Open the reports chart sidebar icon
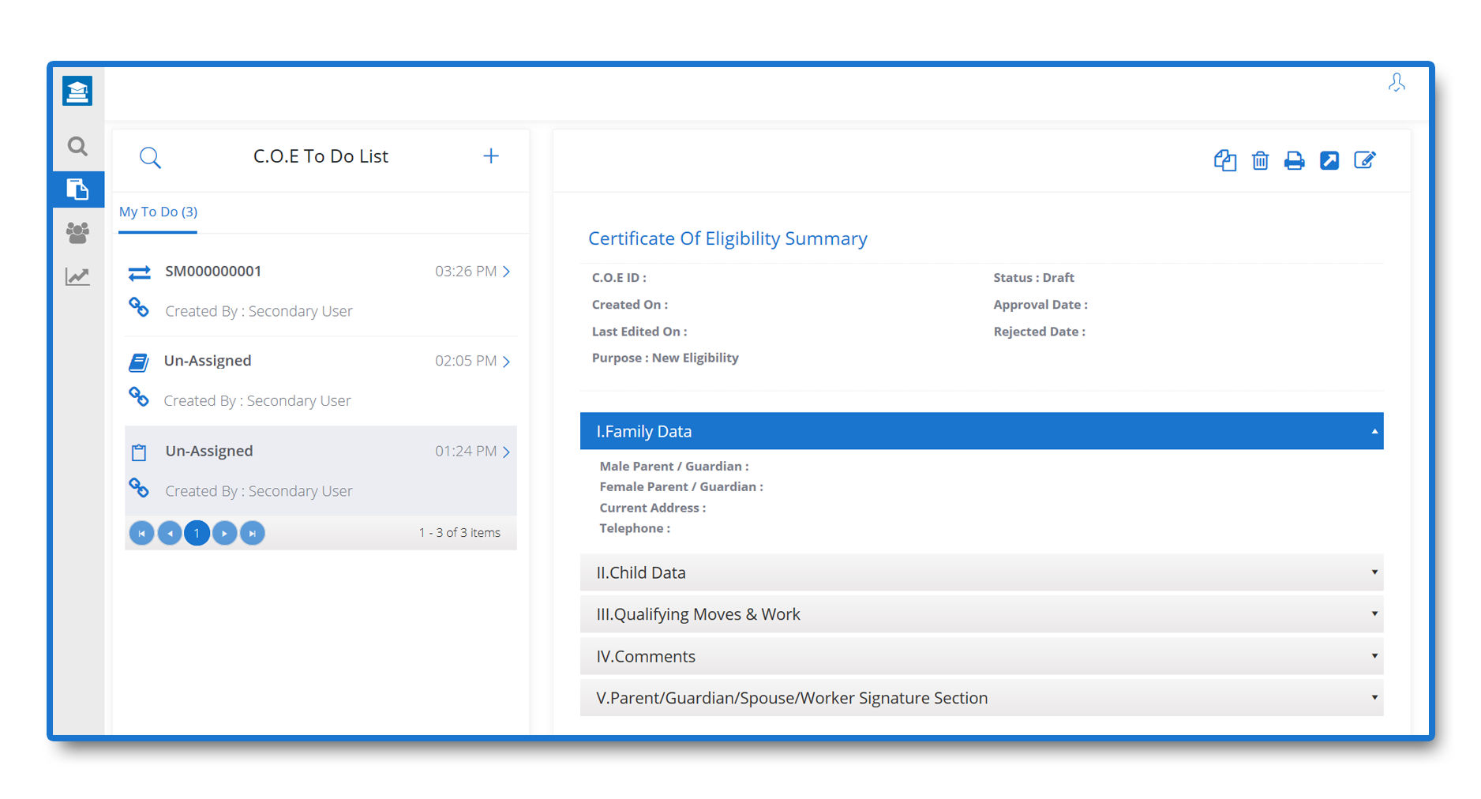This screenshot has height=799, width=1481. 77,276
